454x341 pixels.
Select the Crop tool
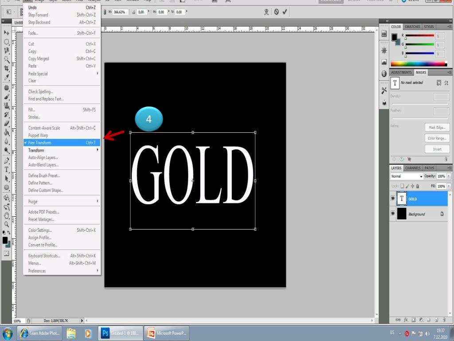(6, 68)
